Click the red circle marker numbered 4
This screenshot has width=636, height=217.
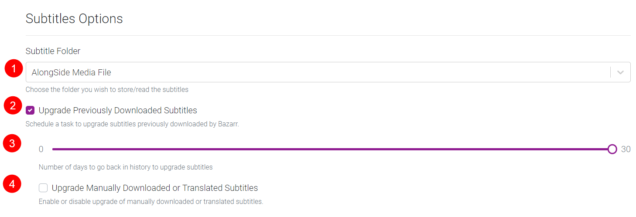click(12, 184)
